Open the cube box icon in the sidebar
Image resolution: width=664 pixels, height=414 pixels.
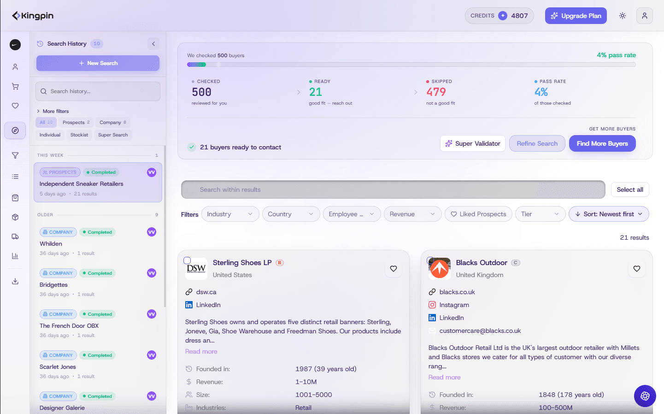coord(15,217)
